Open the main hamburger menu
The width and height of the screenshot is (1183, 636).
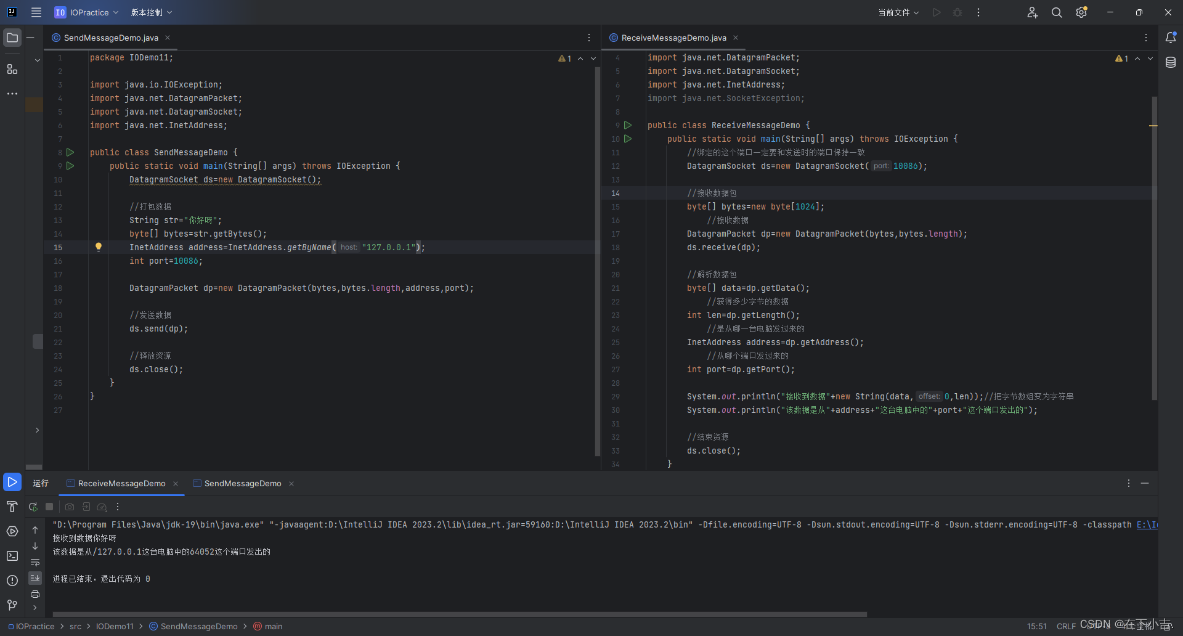click(x=36, y=12)
